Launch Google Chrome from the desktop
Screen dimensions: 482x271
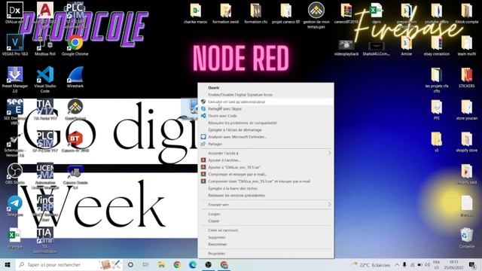coord(75,45)
